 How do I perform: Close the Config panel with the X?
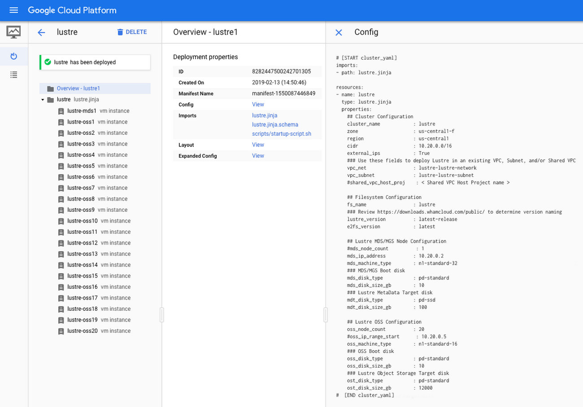tap(339, 32)
